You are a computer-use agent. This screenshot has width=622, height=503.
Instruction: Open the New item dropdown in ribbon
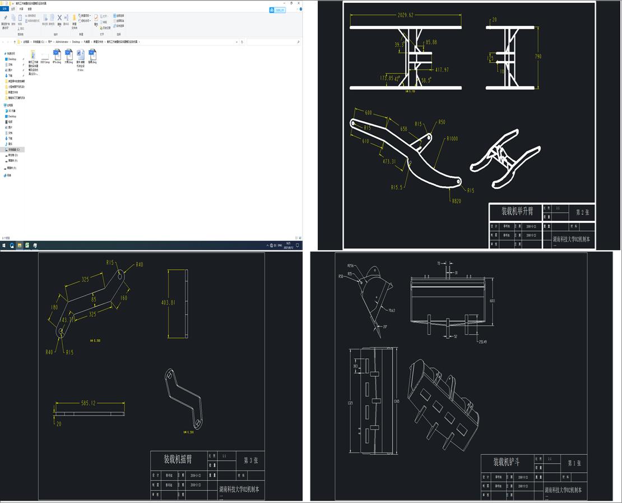tap(85, 16)
